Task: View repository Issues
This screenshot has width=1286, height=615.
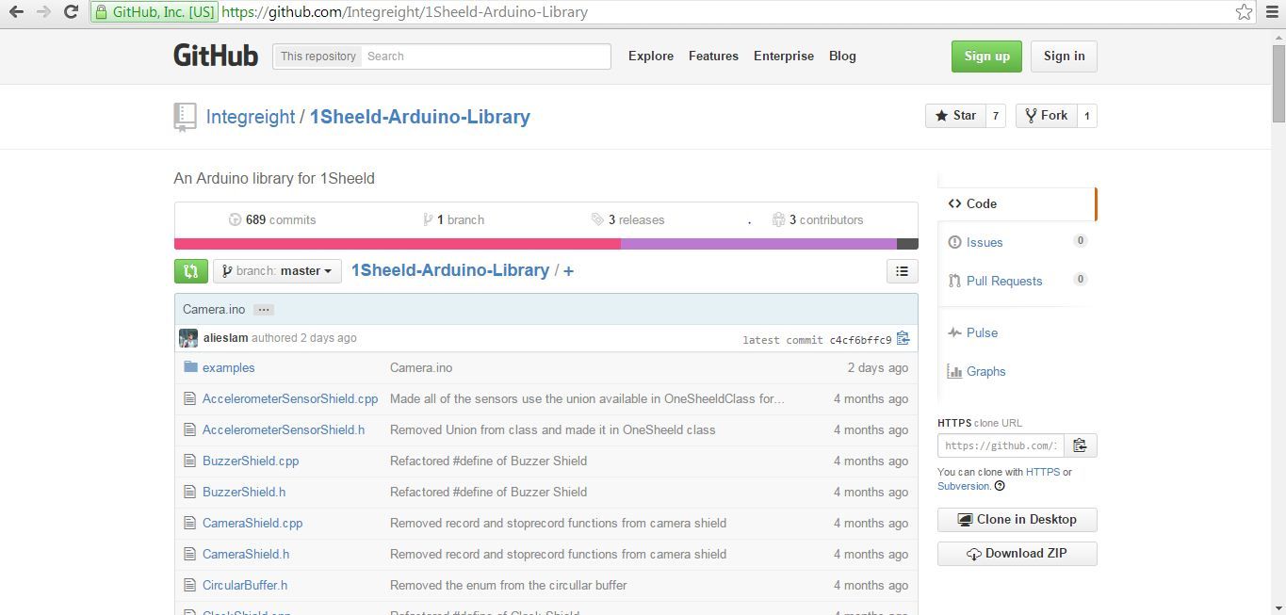Action: (x=984, y=242)
